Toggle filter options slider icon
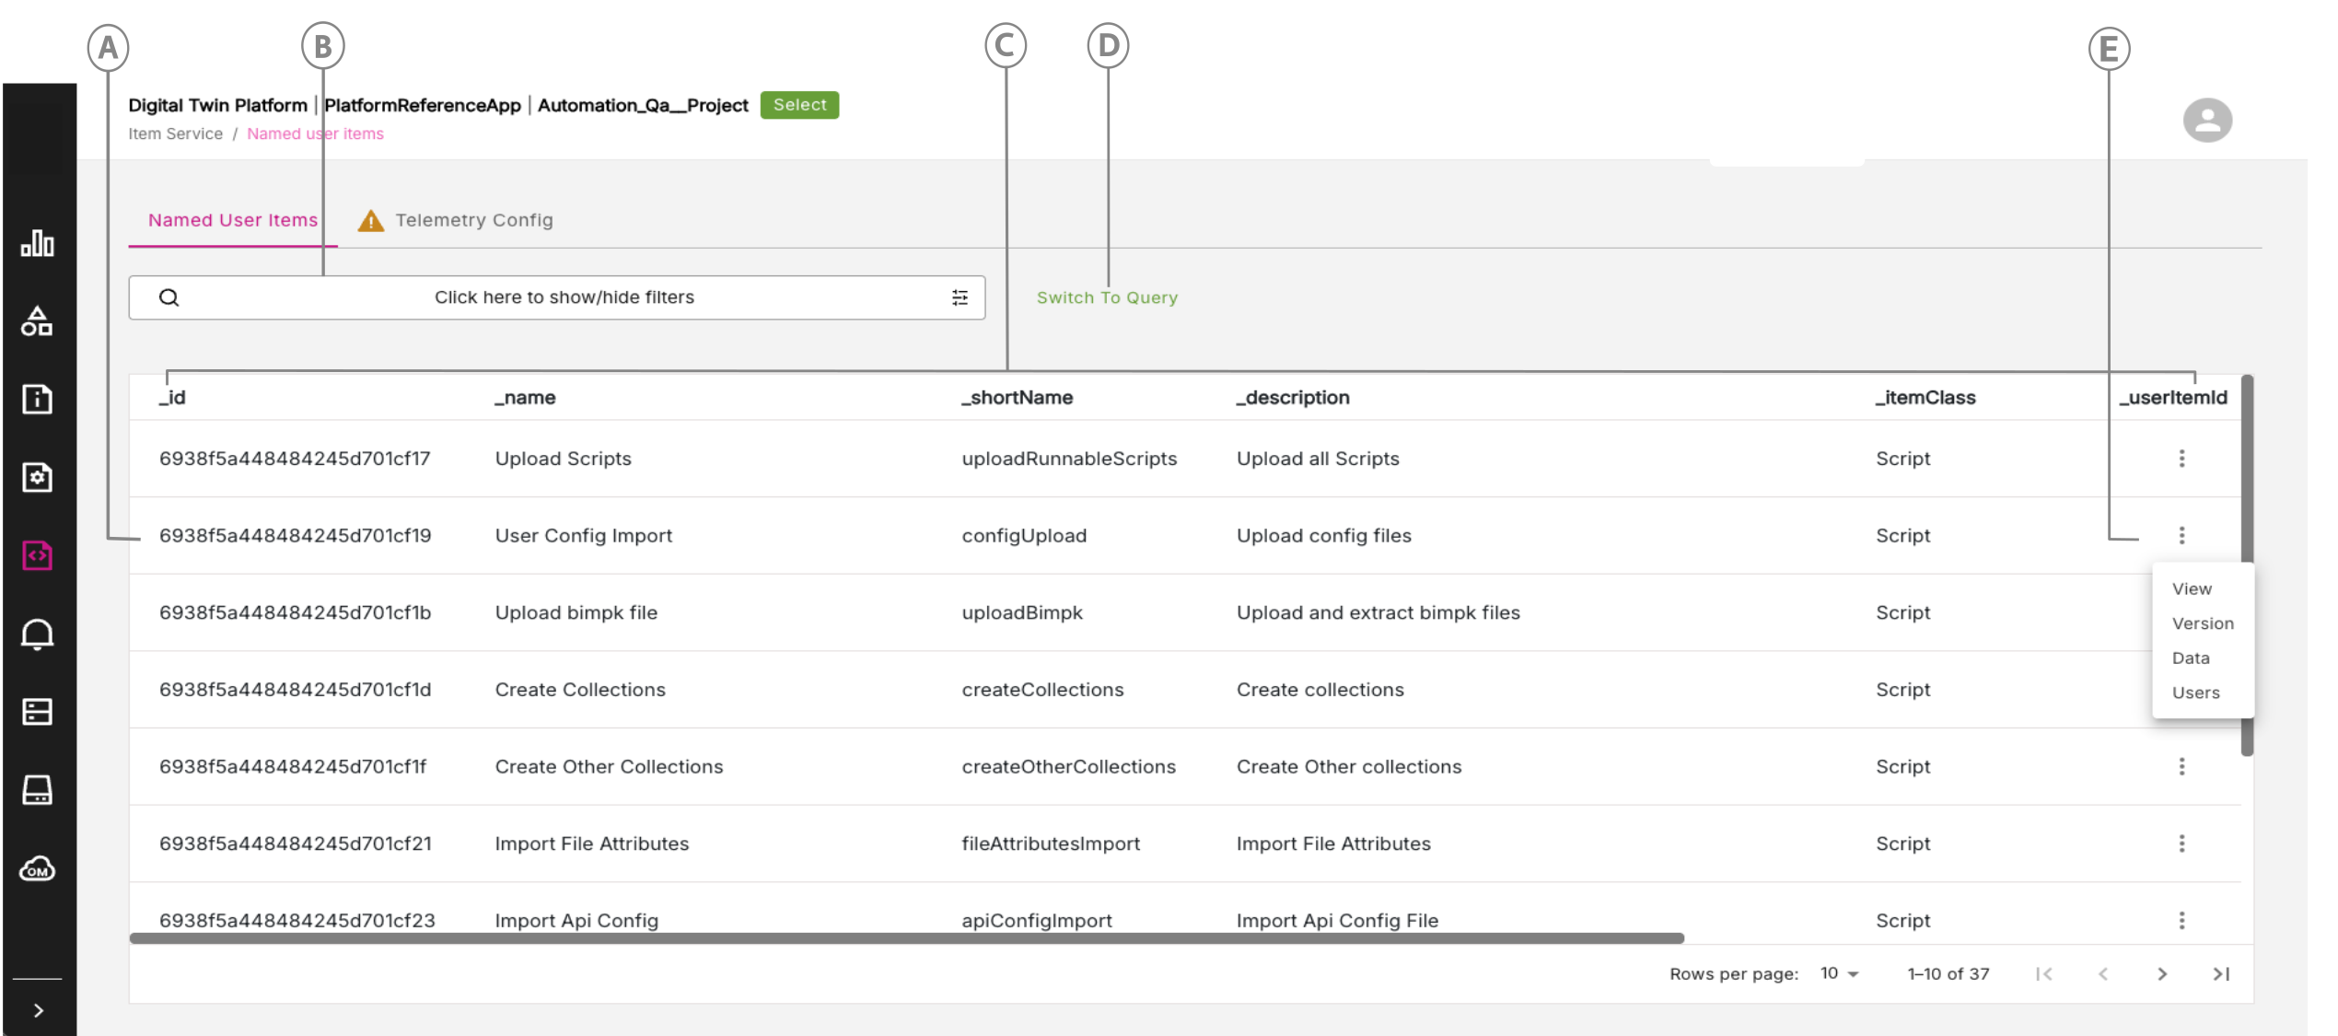This screenshot has height=1036, width=2338. point(960,297)
